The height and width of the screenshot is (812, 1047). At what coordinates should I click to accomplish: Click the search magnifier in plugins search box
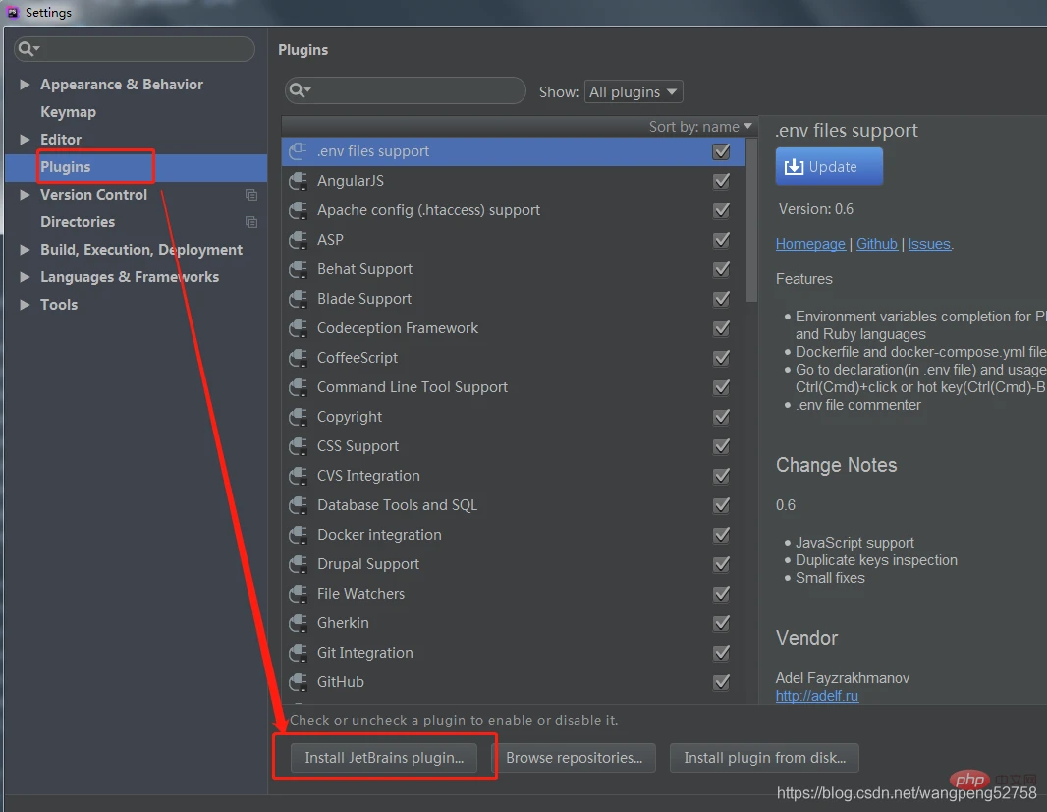coord(299,91)
